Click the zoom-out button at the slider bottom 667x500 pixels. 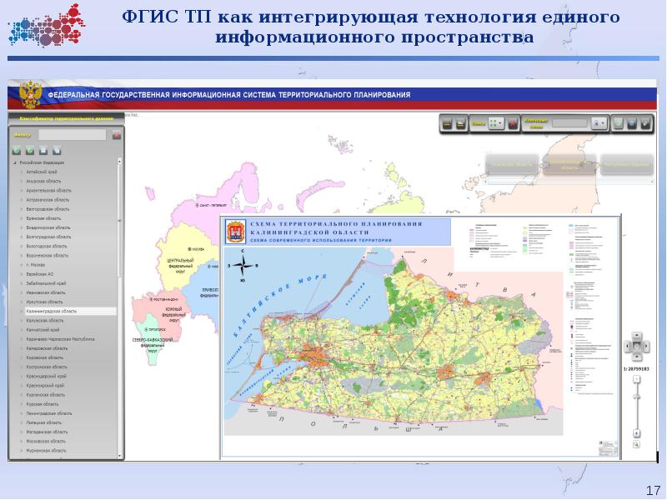(x=636, y=432)
